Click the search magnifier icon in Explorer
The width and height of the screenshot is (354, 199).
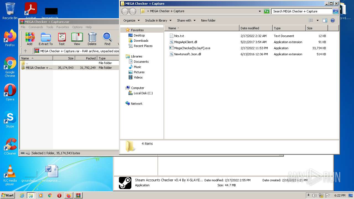[x=335, y=11]
